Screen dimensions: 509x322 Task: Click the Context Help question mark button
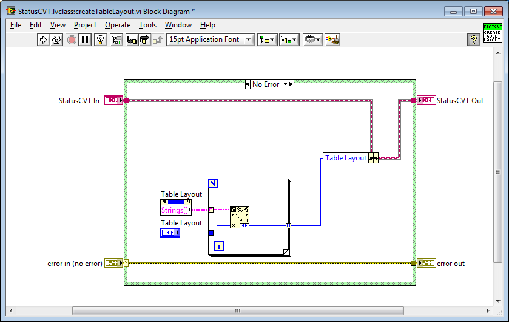(x=474, y=39)
